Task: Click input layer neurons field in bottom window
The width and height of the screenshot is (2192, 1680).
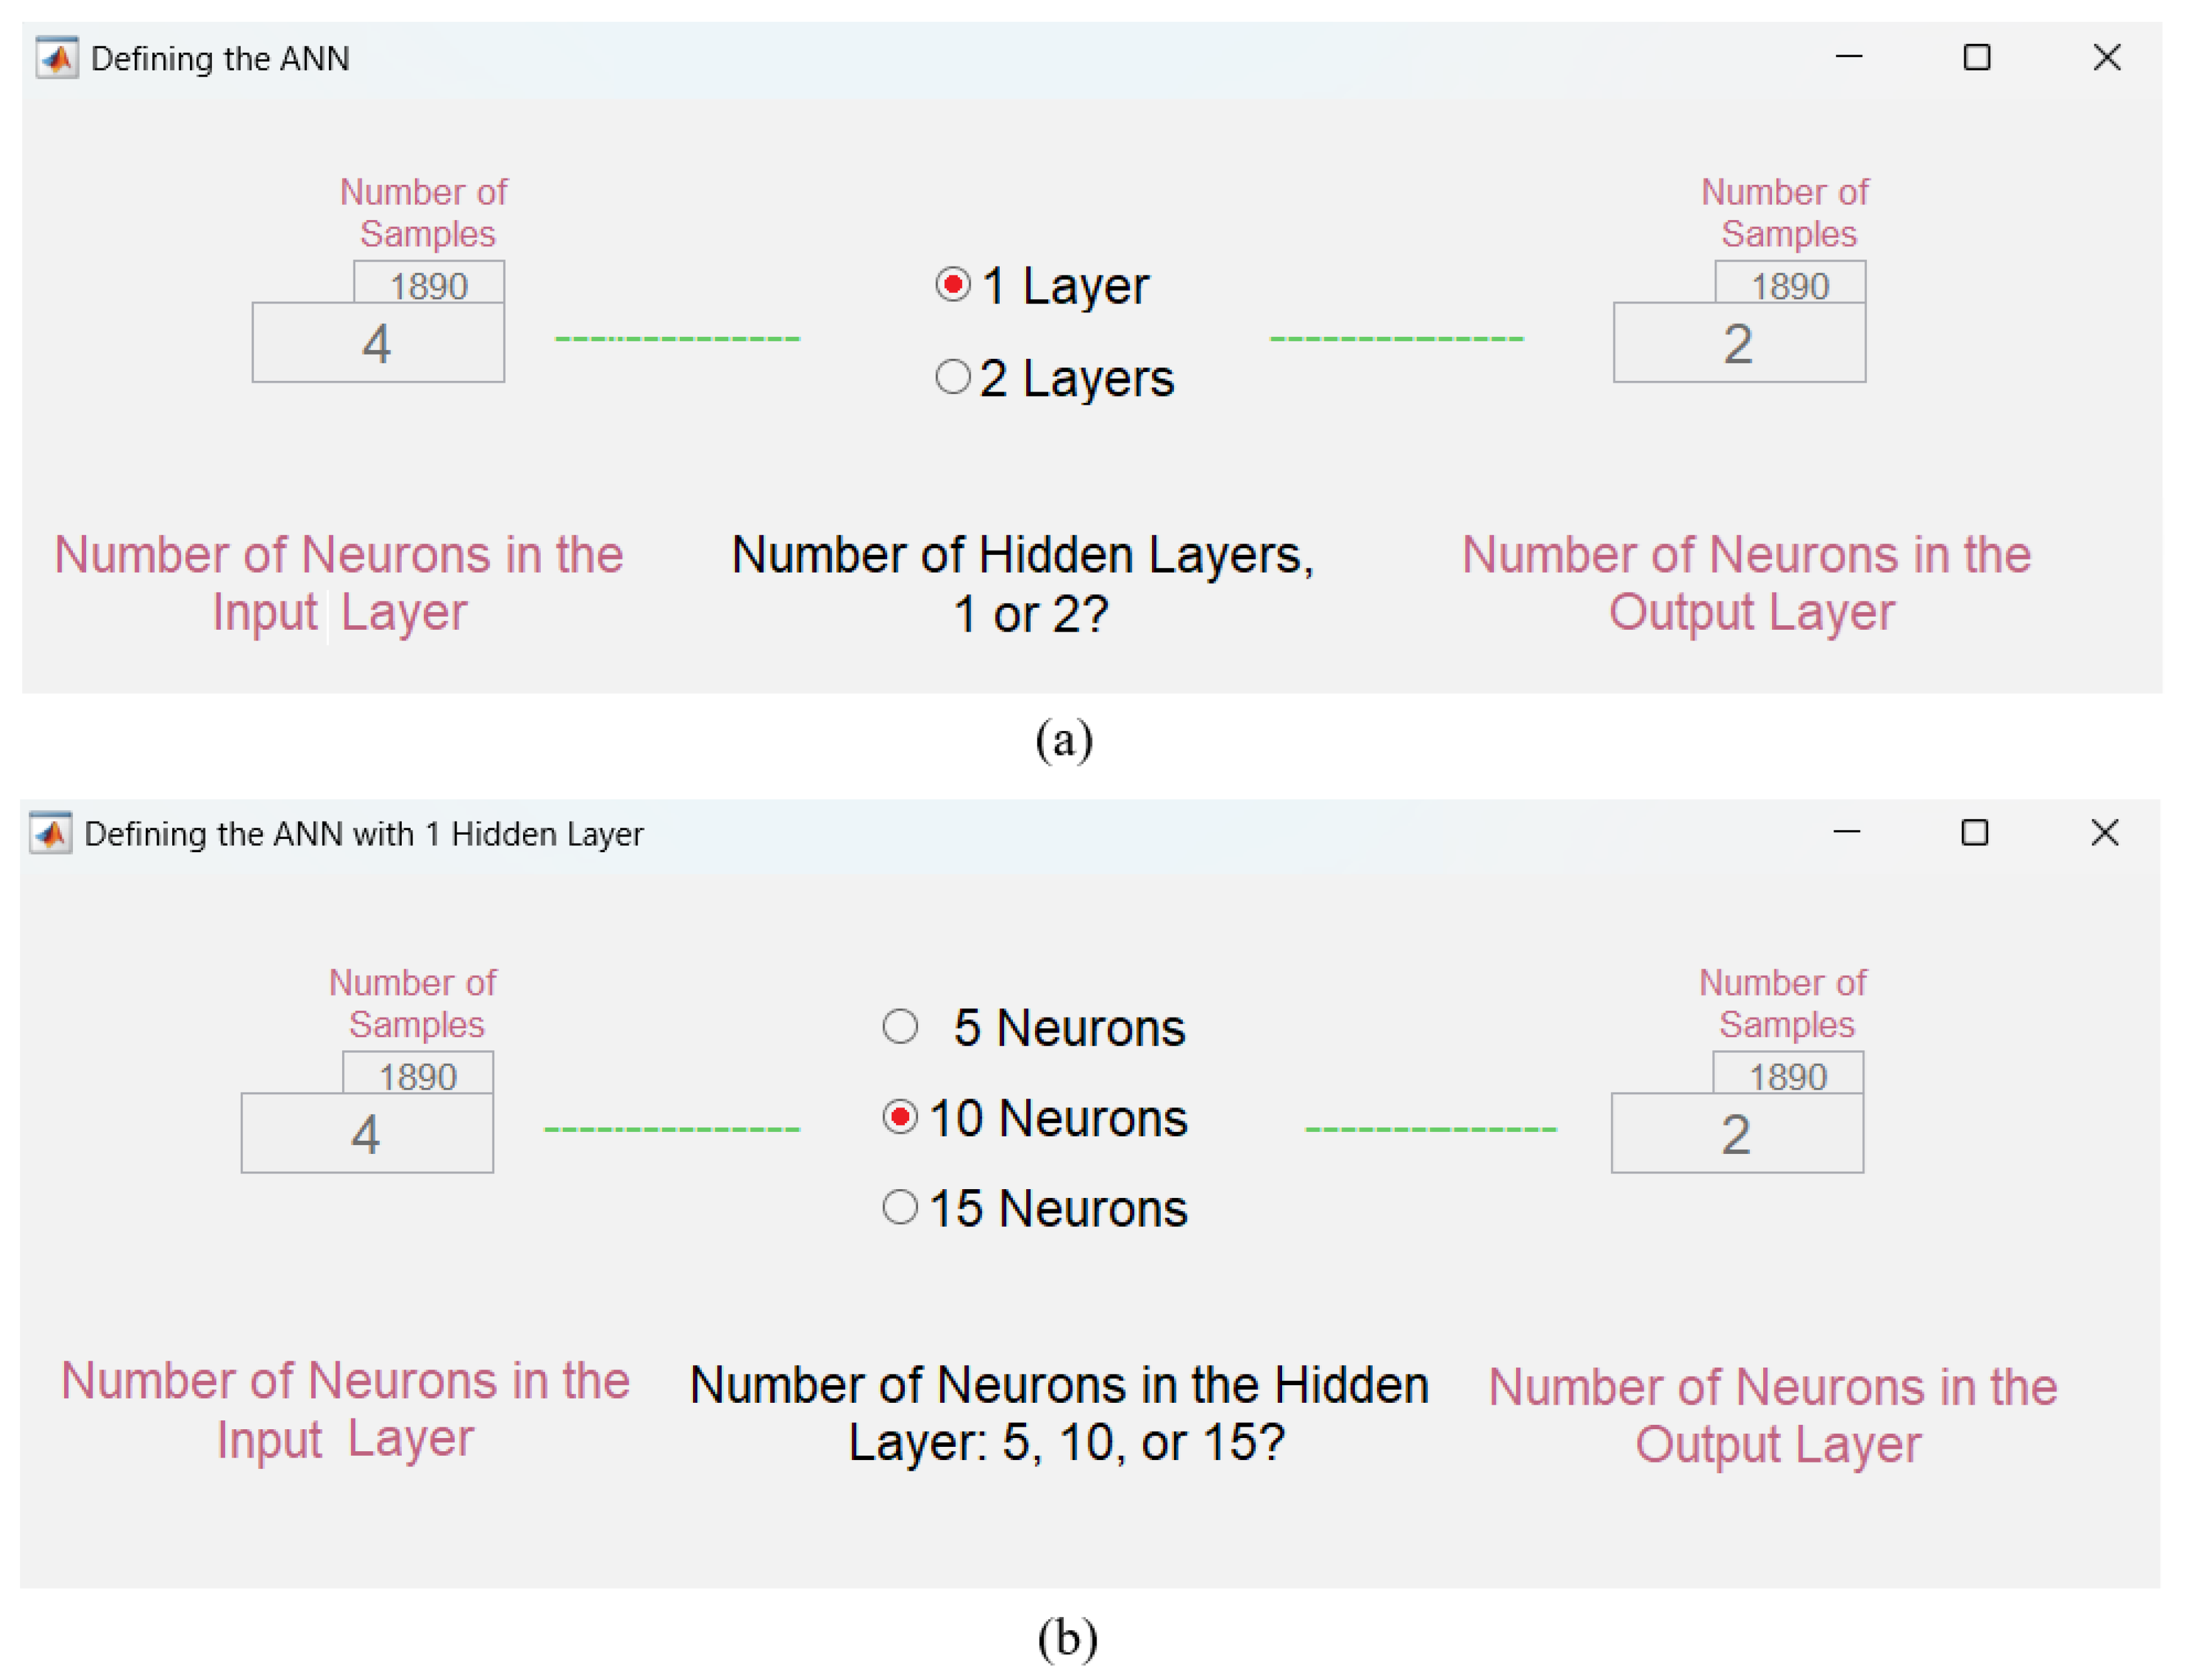Action: click(x=367, y=1133)
